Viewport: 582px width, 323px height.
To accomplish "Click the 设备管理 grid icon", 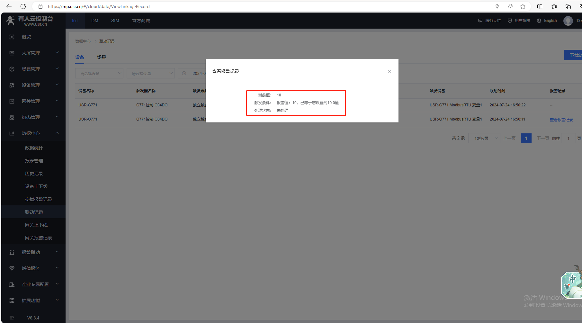I will point(12,85).
